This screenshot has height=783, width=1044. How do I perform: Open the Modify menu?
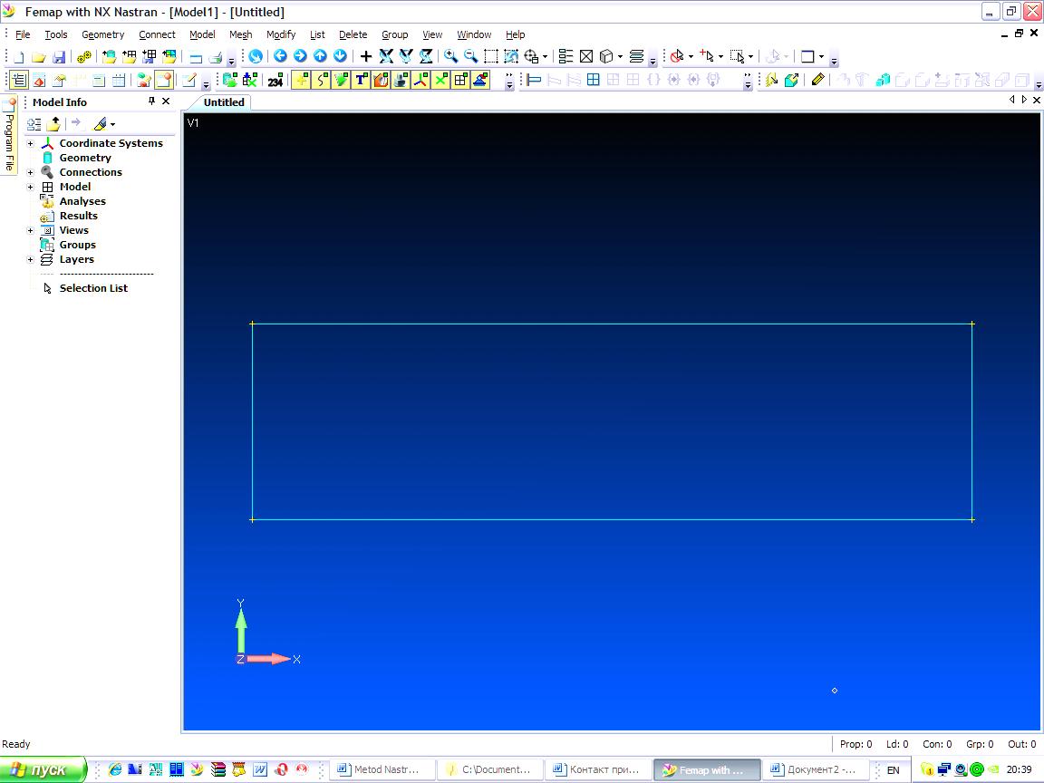point(281,34)
